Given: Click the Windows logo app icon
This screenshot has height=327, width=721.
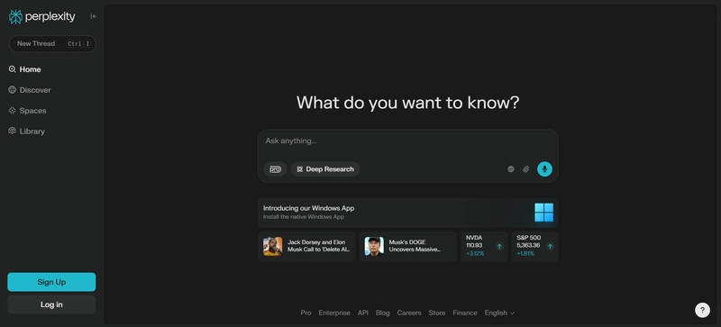Looking at the screenshot, I should (544, 213).
